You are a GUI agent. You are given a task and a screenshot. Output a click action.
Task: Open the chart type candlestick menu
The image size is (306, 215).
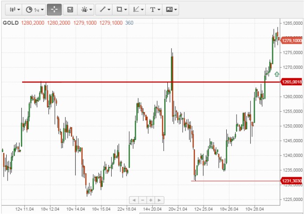pyautogui.click(x=14, y=10)
